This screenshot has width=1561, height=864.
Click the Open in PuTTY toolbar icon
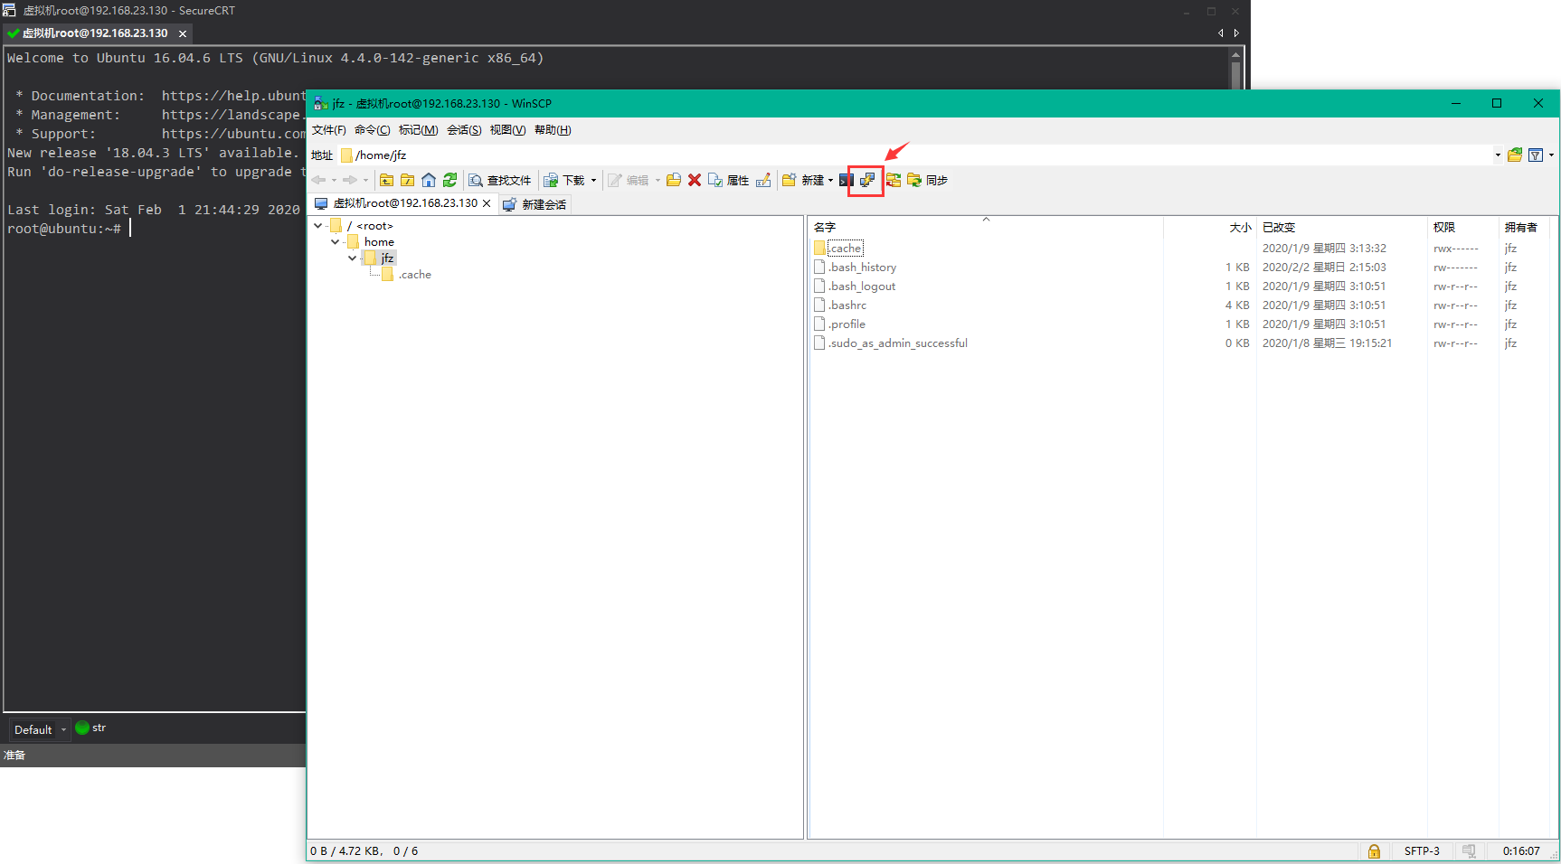click(x=867, y=180)
